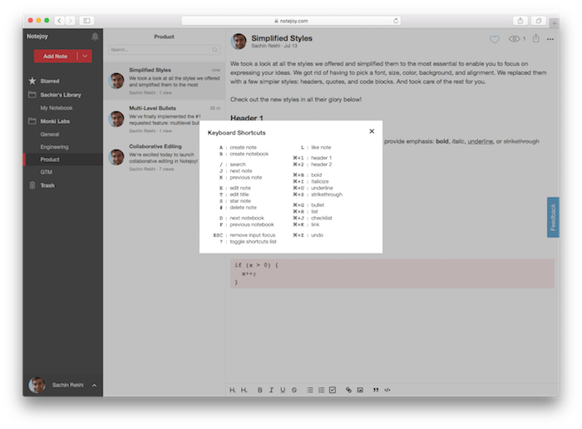Toggle underline formatting in the toolbar
Viewport: 582px width, 429px height.
tap(283, 389)
